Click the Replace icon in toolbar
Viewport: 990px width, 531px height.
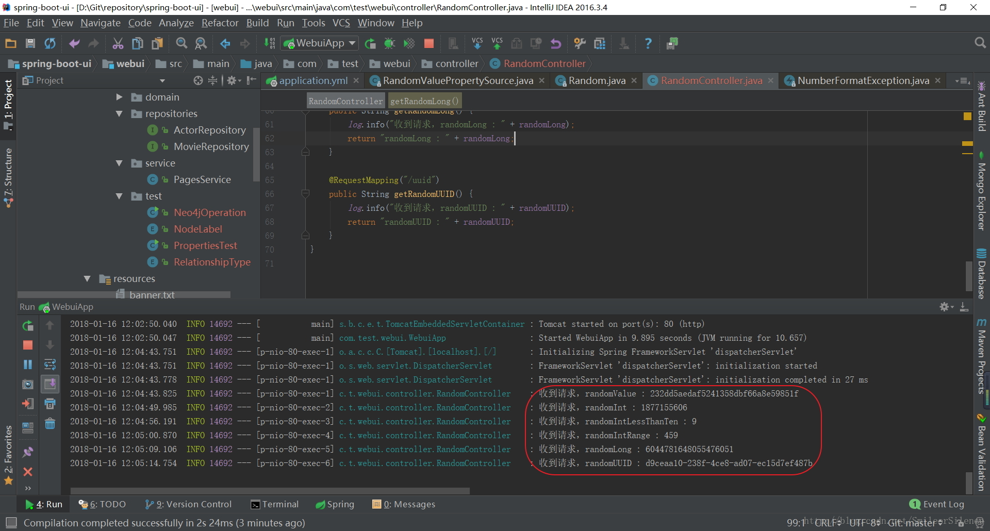[201, 43]
